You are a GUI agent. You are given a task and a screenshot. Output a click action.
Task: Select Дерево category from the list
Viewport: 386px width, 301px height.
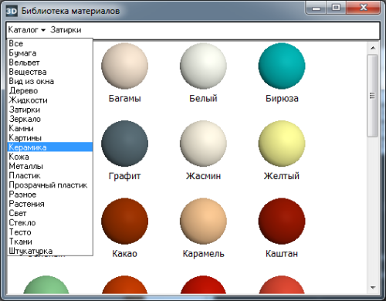[50, 90]
